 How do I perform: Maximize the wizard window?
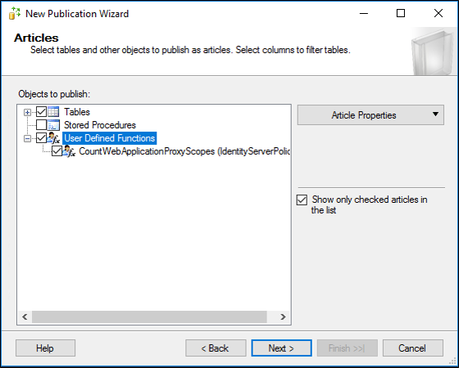coord(401,13)
